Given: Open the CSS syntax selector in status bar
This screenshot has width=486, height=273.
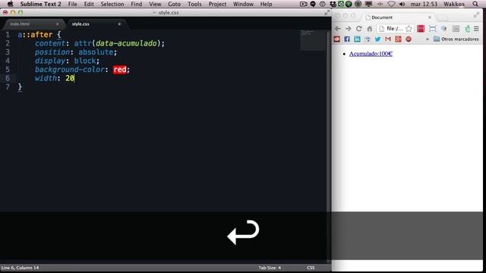Looking at the screenshot, I should pyautogui.click(x=311, y=268).
